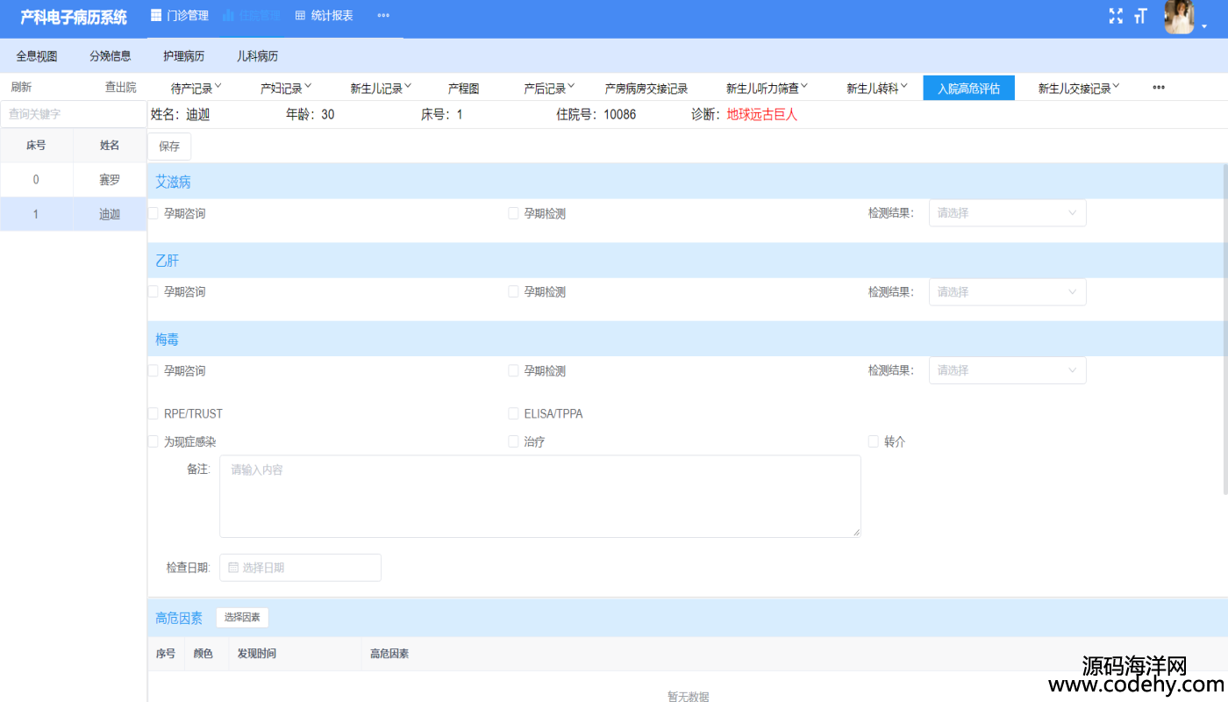Image resolution: width=1228 pixels, height=702 pixels.
Task: Open 统计报表 from the top navigation
Action: [325, 15]
